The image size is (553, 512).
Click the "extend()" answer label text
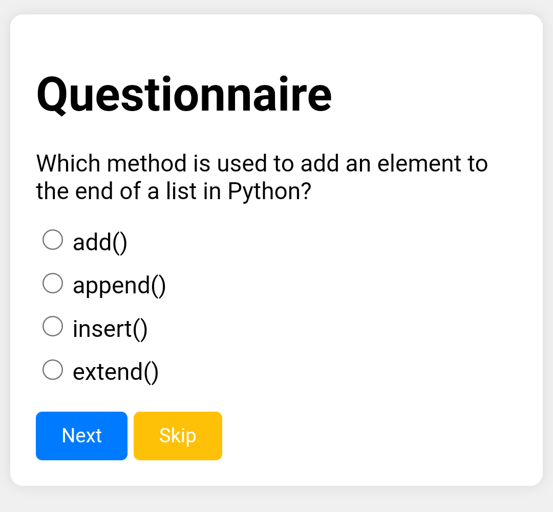click(116, 372)
